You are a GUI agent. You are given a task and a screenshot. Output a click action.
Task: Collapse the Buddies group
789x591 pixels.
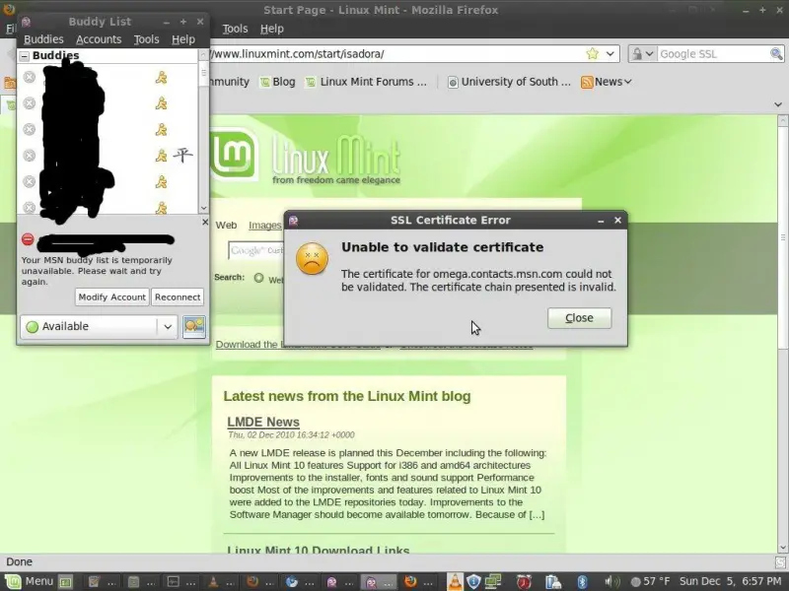click(26, 57)
